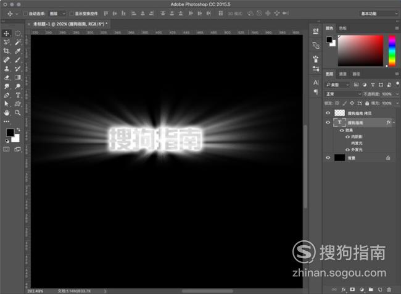Toggle Quick Mask mode icon
401x294 pixels.
point(6,149)
